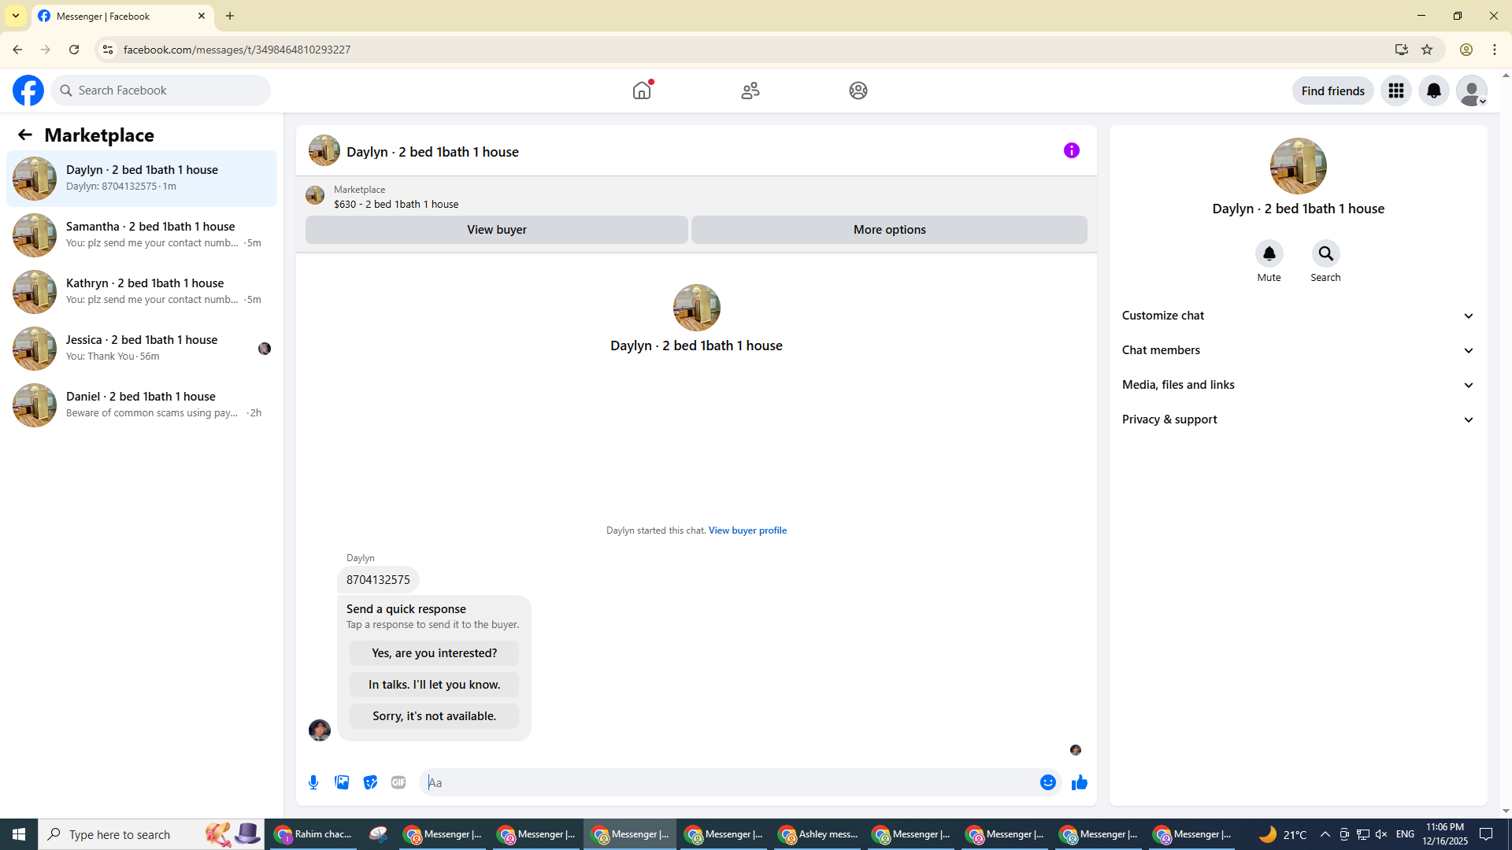
Task: Send 'Sorry, it's not available.' response
Action: [x=435, y=716]
